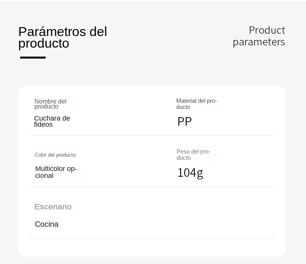Viewport: 306px width, 264px height.
Task: Click the divider line under Cocina
Action: coord(152,238)
